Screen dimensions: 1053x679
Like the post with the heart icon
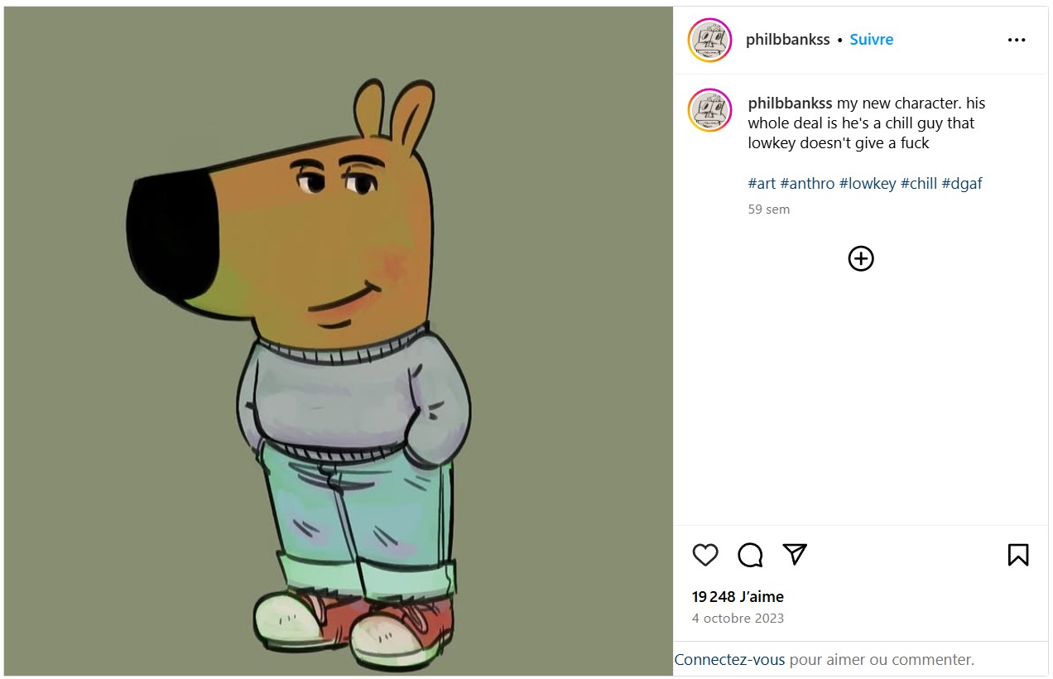[x=705, y=555]
